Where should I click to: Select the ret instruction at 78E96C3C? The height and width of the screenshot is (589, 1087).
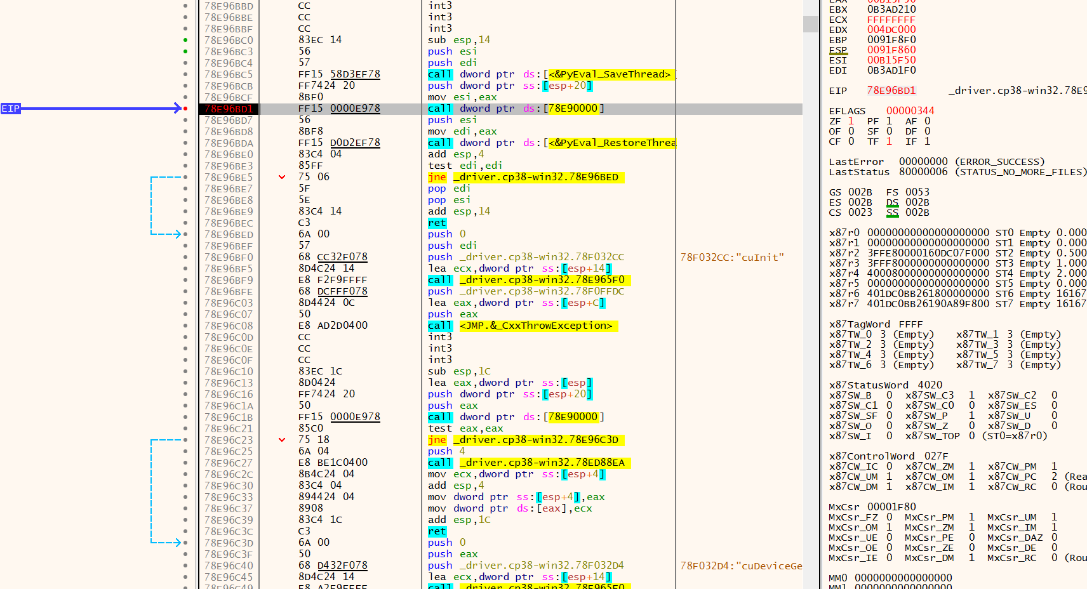(437, 531)
